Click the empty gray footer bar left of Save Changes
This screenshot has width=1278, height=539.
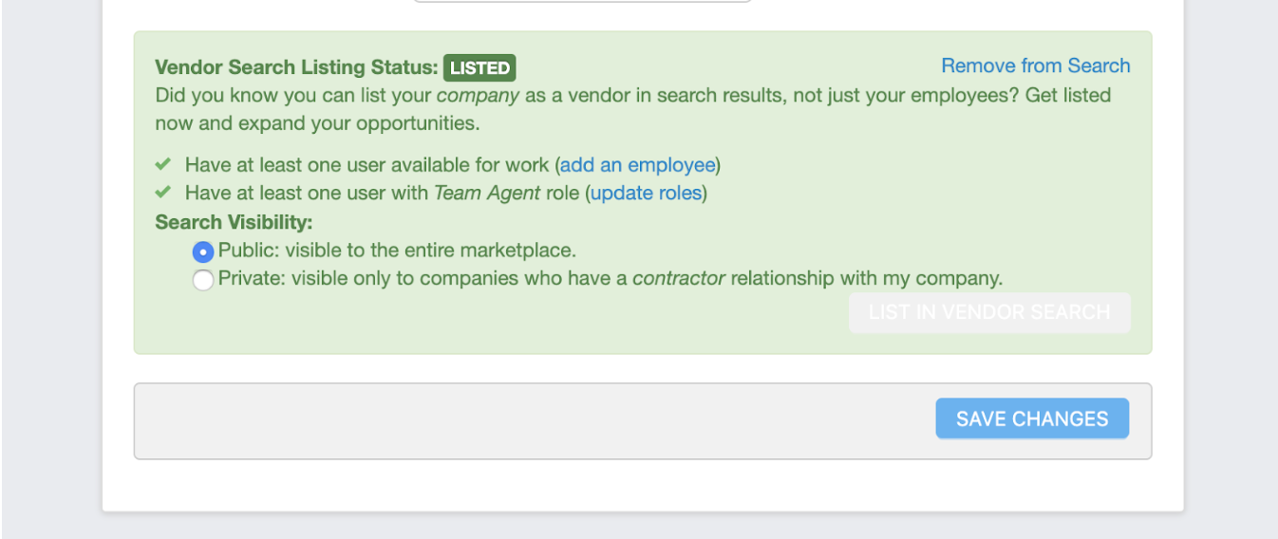click(x=532, y=420)
